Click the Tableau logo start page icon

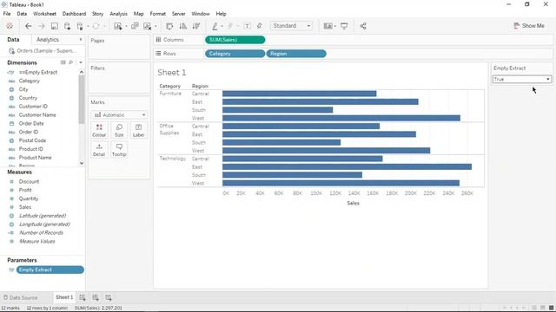point(10,26)
